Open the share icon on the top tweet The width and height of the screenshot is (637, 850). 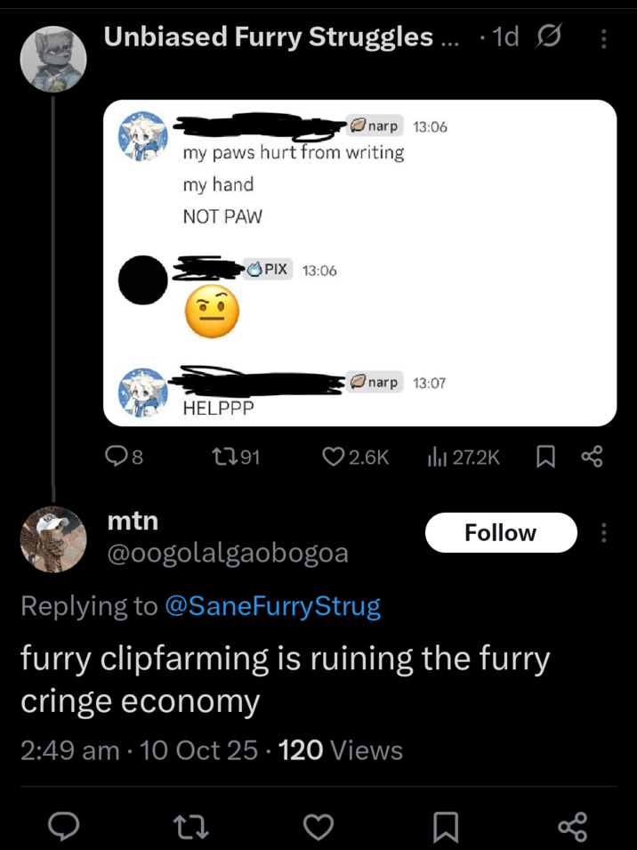point(591,457)
